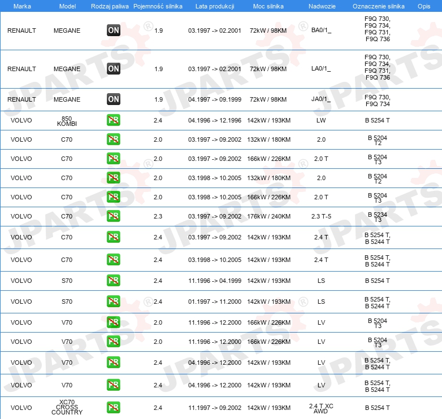Screen dimensions: 442x419
Task: Click the Opis column header
Action: coord(424,6)
